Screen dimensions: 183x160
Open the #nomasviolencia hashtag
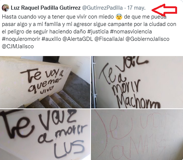pos(131,32)
